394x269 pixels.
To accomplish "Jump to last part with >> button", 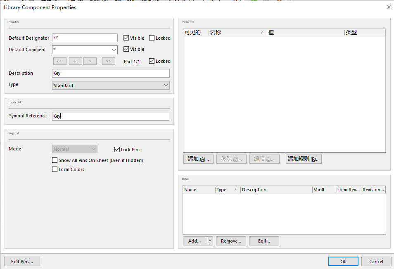I will [108, 61].
